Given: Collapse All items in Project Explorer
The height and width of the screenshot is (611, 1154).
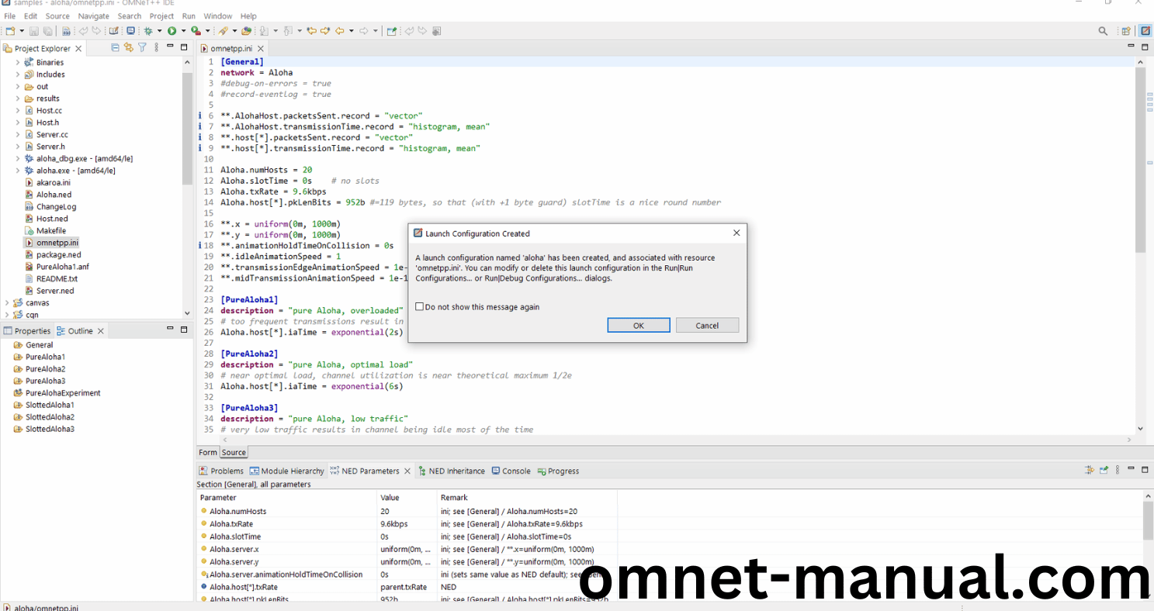Looking at the screenshot, I should pyautogui.click(x=115, y=47).
